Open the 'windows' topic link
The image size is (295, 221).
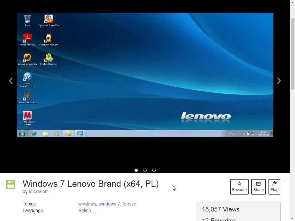coord(87,204)
